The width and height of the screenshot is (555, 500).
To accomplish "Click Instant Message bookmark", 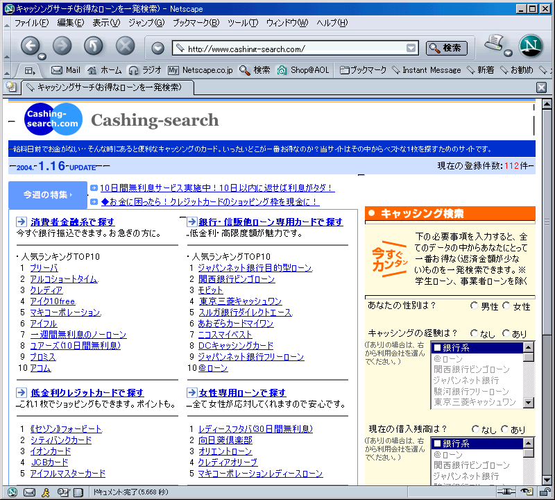I will tap(427, 70).
